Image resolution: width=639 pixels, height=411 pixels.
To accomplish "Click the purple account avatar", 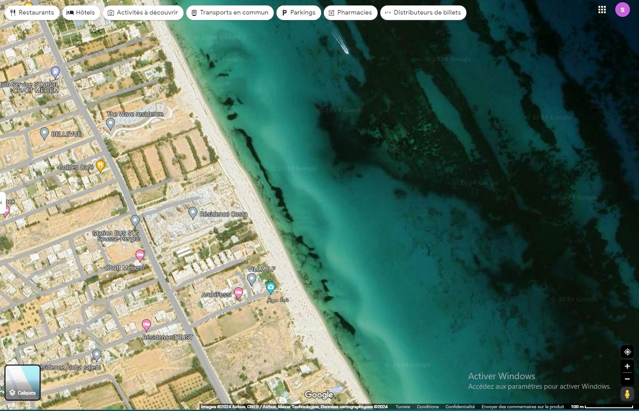I will [622, 10].
